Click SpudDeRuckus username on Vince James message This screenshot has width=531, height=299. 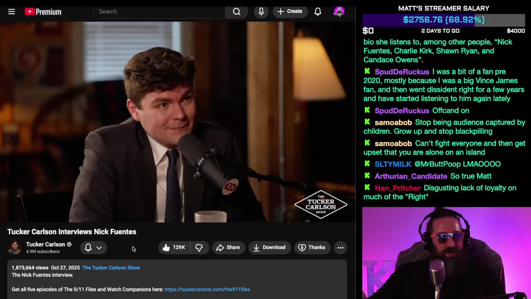[402, 72]
